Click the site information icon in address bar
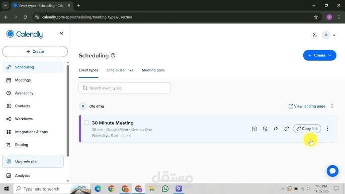Image resolution: width=345 pixels, height=194 pixels. [37, 17]
